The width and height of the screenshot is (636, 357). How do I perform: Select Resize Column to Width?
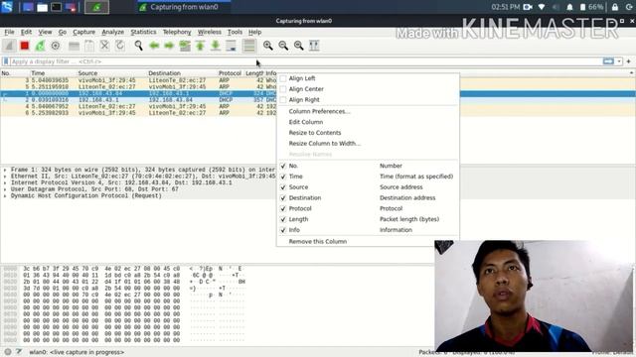[325, 143]
